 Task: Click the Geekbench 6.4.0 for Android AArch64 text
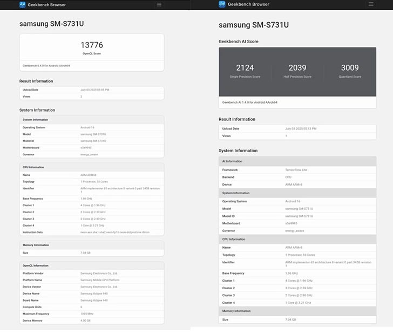46,66
